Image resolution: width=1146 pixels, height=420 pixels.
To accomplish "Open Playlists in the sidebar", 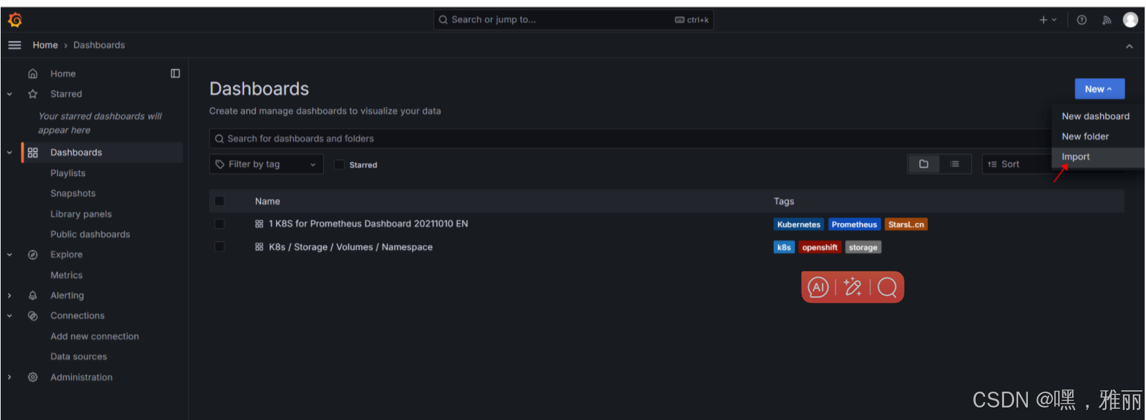I will coord(68,173).
